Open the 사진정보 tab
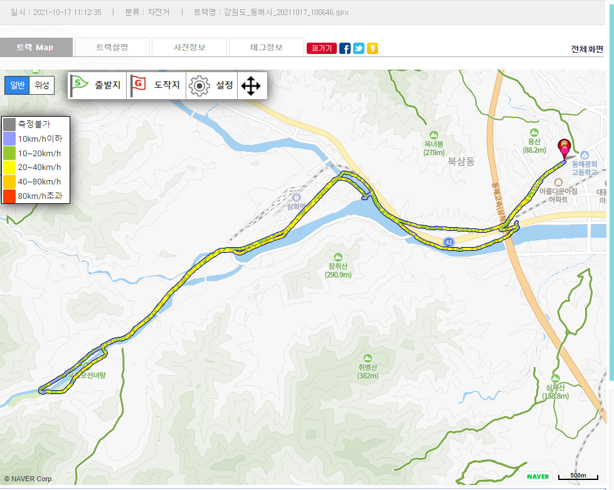Screen dimensions: 614x490 [189, 47]
